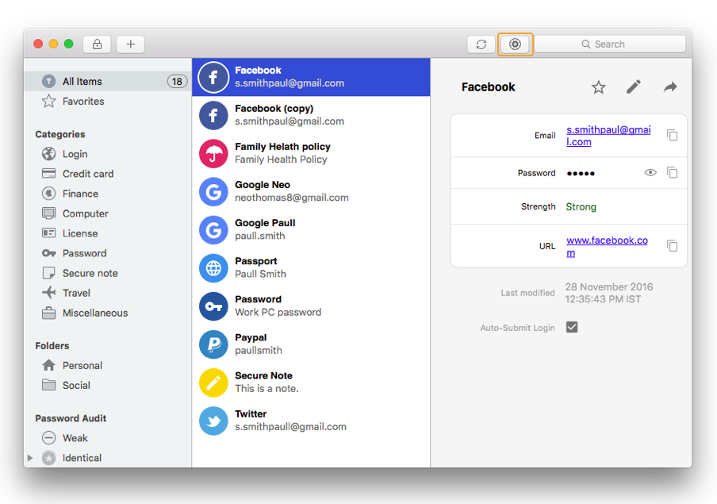Share the Facebook item via the arrow icon

tap(669, 87)
